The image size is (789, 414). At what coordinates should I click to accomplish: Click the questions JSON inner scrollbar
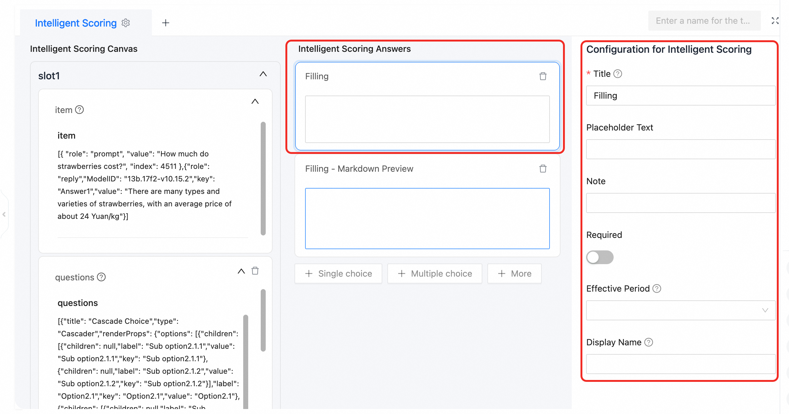tap(246, 362)
